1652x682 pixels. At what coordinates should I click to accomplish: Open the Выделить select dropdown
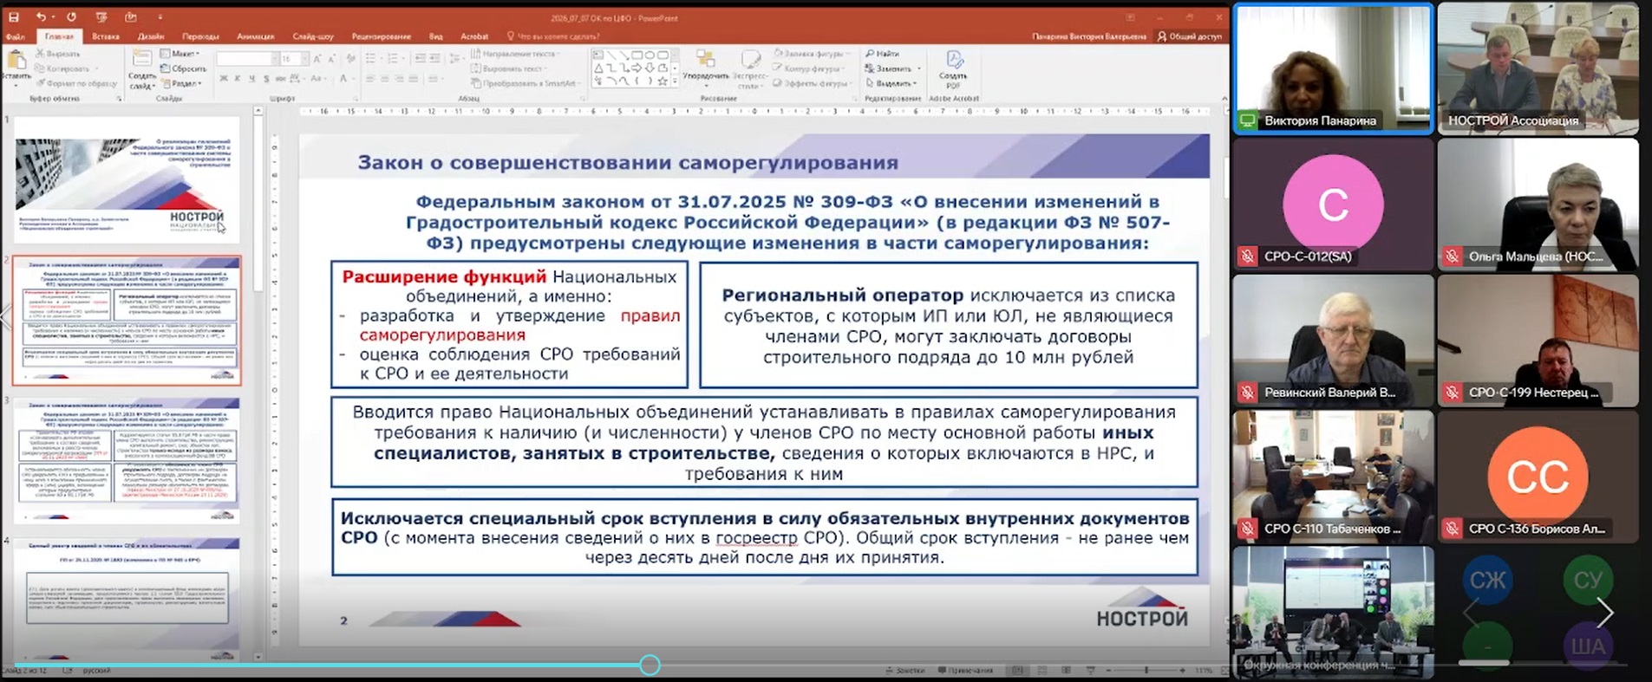click(x=891, y=83)
